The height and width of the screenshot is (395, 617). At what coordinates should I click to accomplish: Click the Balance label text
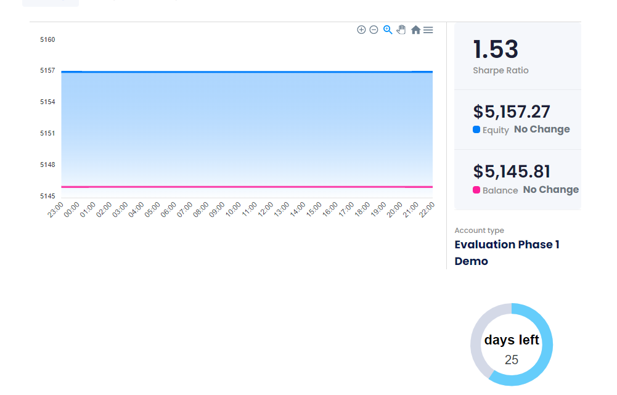500,190
